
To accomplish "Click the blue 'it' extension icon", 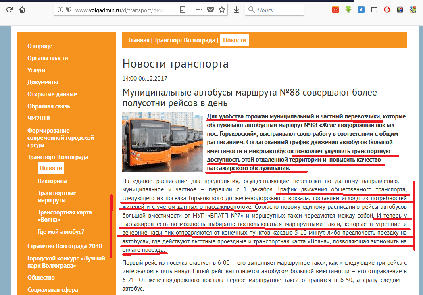I will [361, 10].
